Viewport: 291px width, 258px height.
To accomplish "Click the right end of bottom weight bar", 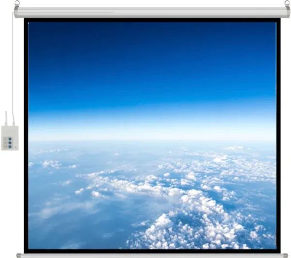I will coord(285,255).
